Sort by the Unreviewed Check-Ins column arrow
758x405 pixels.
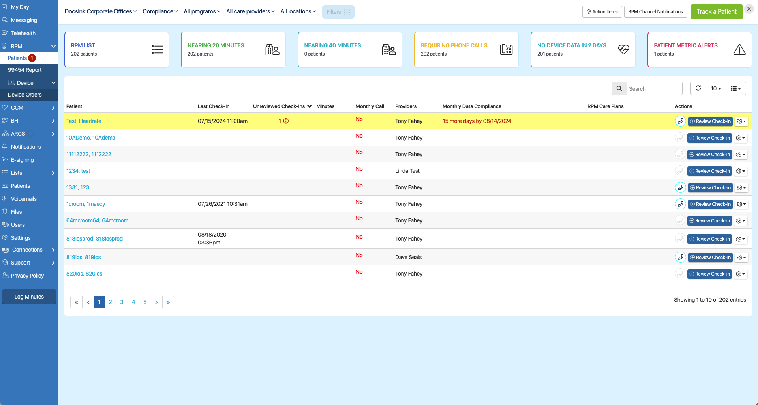[x=310, y=106]
